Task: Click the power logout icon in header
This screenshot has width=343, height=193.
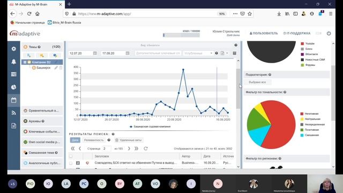Action: 329,33
